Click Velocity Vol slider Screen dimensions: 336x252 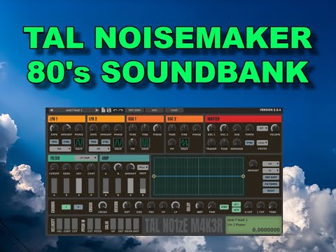(x=59, y=224)
